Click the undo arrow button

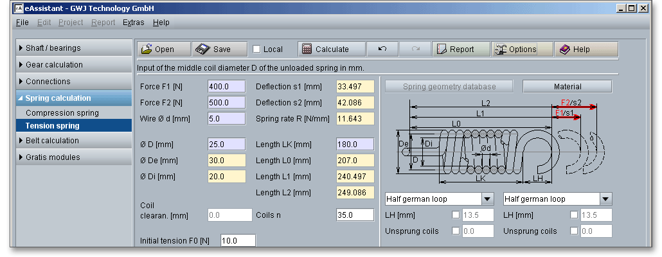pyautogui.click(x=382, y=49)
